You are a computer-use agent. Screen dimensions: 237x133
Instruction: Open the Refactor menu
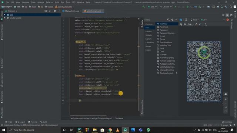[x=49, y=2]
